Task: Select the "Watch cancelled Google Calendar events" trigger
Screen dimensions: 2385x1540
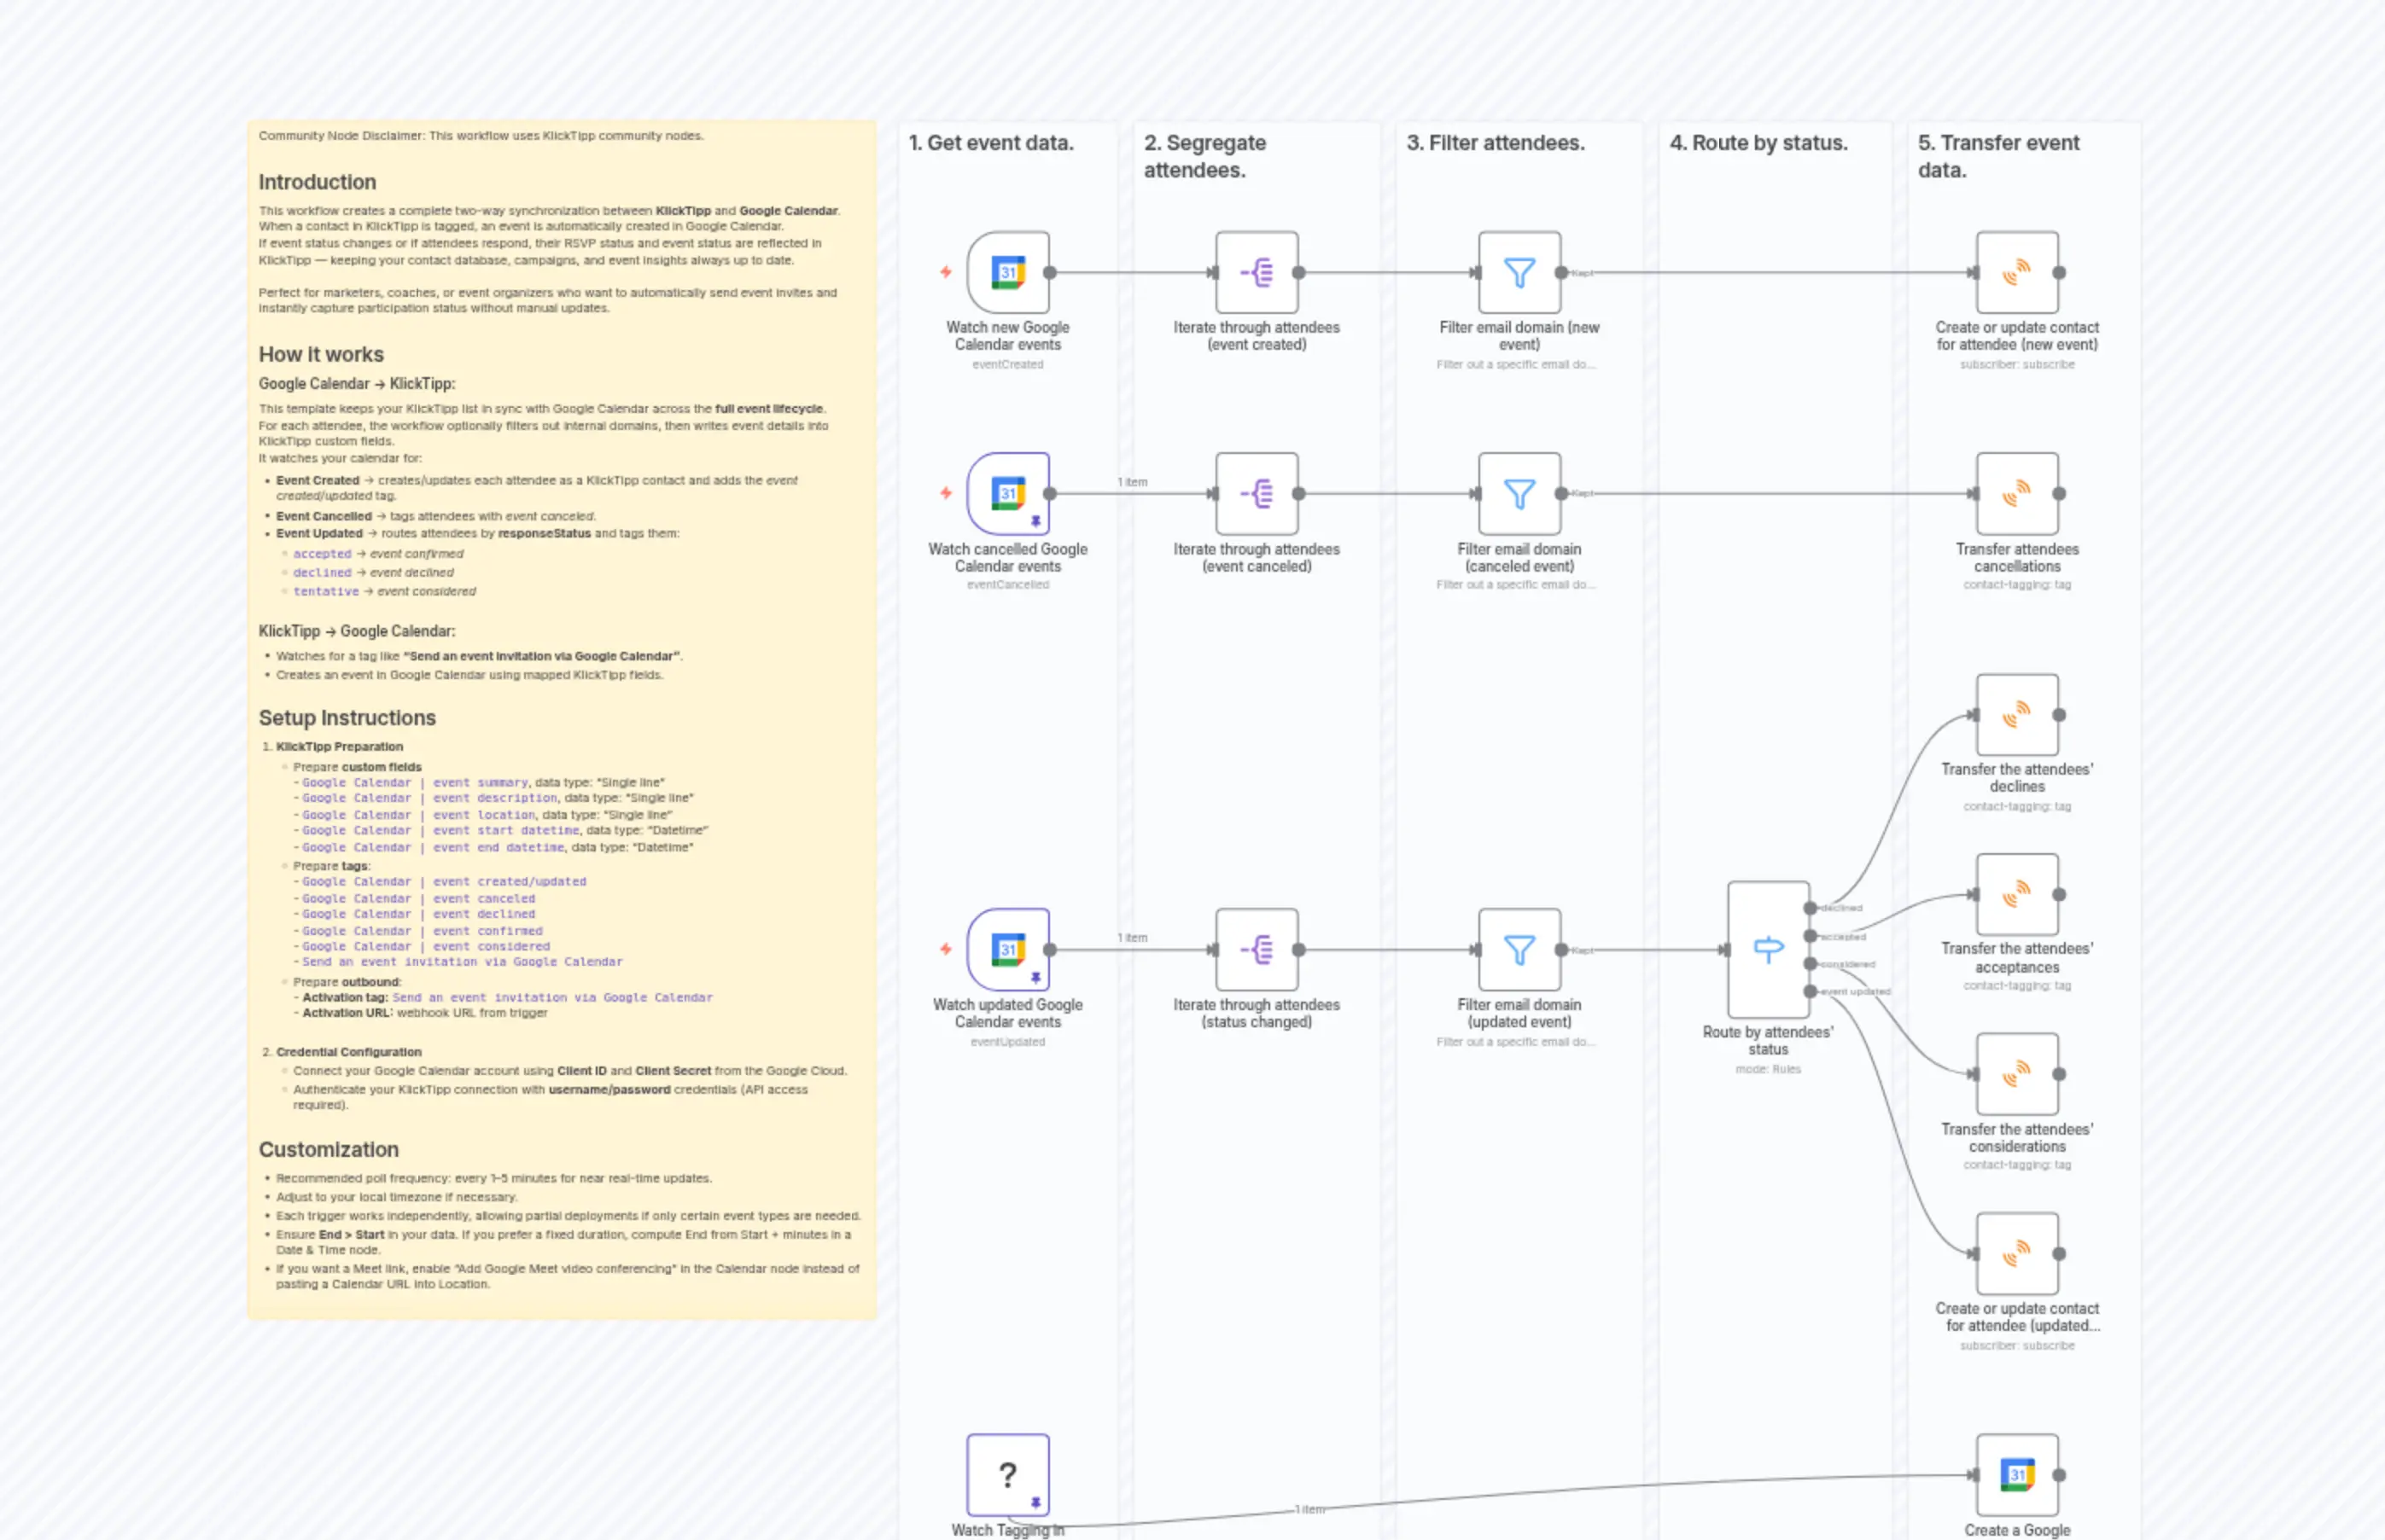Action: click(x=1007, y=493)
